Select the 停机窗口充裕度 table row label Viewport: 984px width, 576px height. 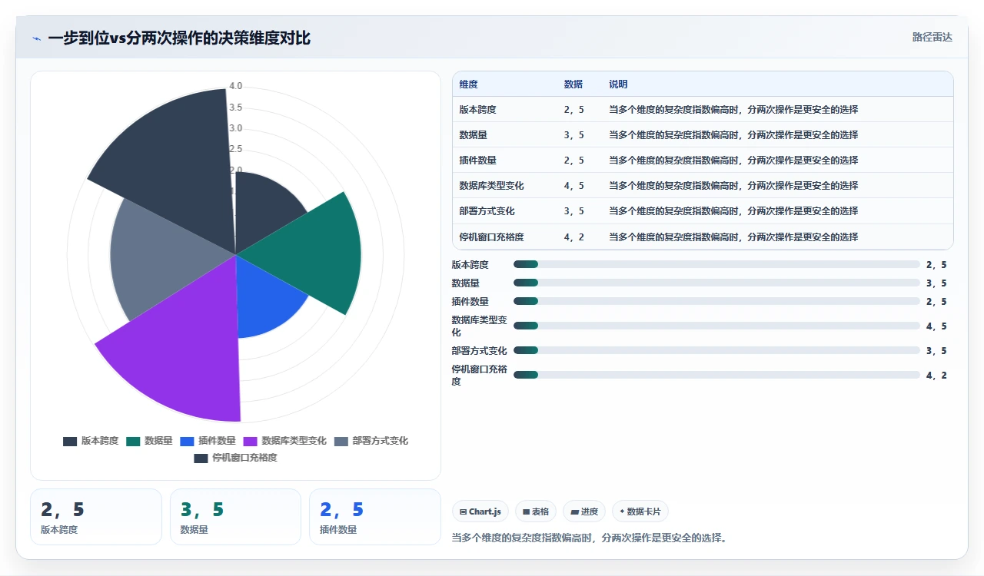tap(491, 237)
